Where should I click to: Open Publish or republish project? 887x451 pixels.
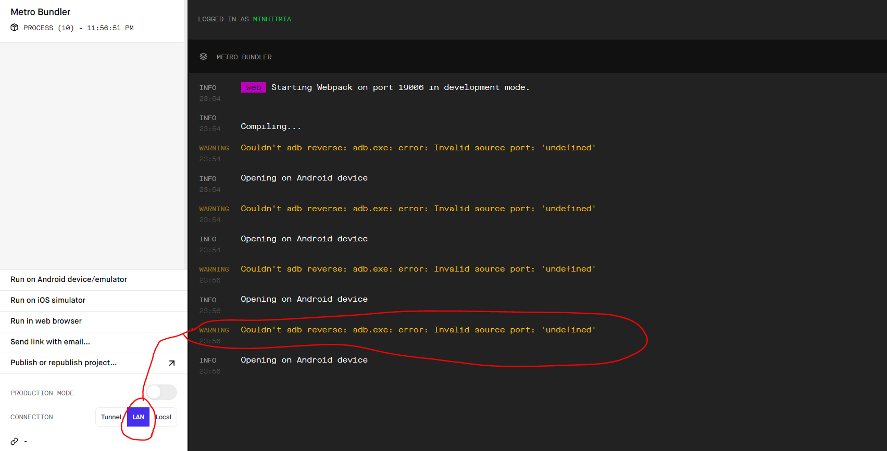[64, 363]
